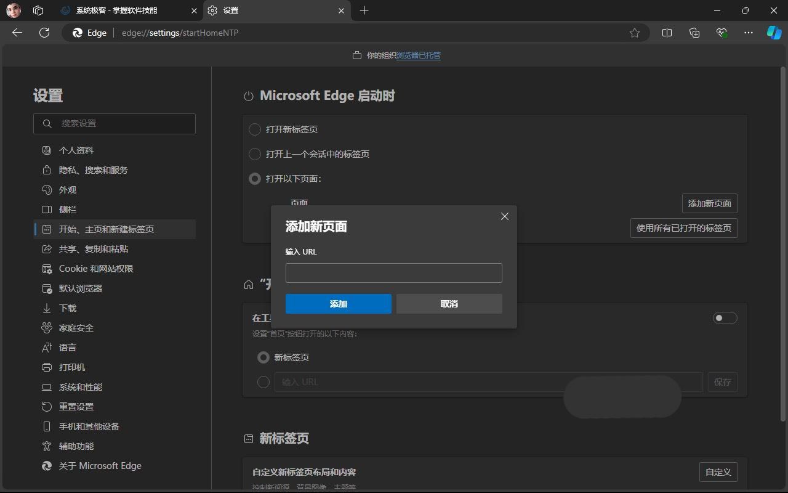The image size is (788, 493).
Task: Open the Copilot icon
Action: (x=774, y=33)
